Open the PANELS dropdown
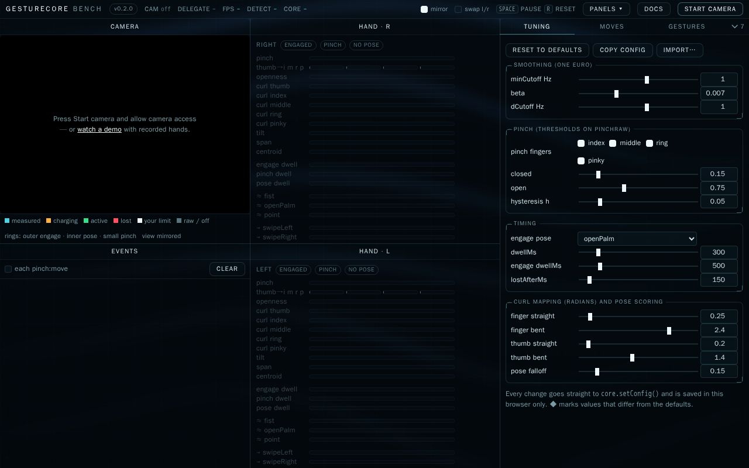This screenshot has width=749, height=468. (606, 9)
